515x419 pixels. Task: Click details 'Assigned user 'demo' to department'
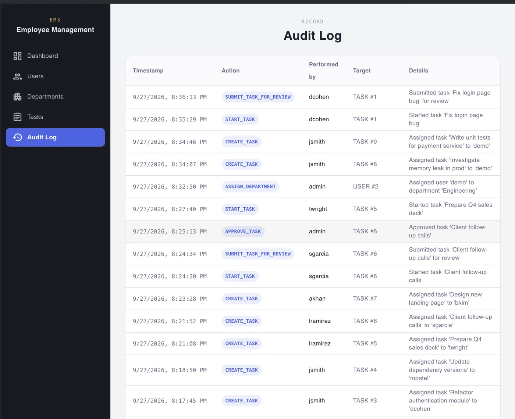[x=443, y=187]
